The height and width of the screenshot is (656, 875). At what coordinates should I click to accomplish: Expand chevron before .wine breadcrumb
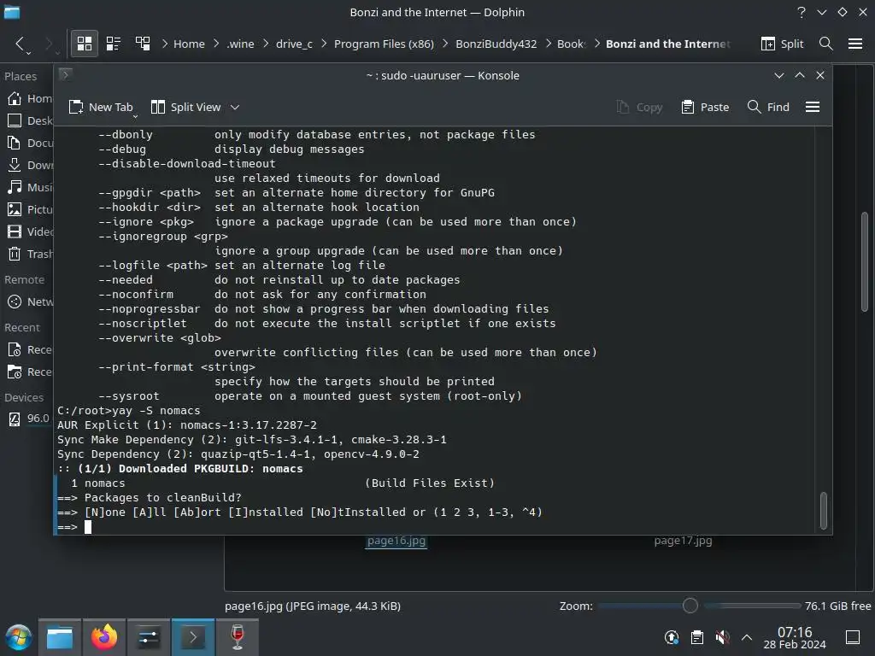coord(216,44)
